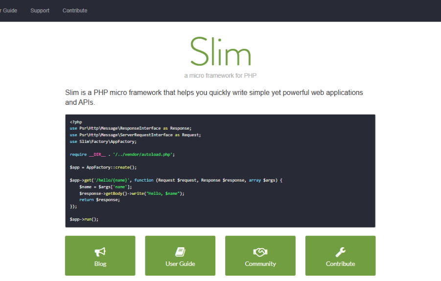Open the Support menu in the top navigation
The image size is (441, 281).
(x=40, y=10)
